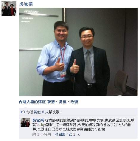Click the gray necktie in the photo
Viewport: 140px width, 141px height.
point(88,66)
